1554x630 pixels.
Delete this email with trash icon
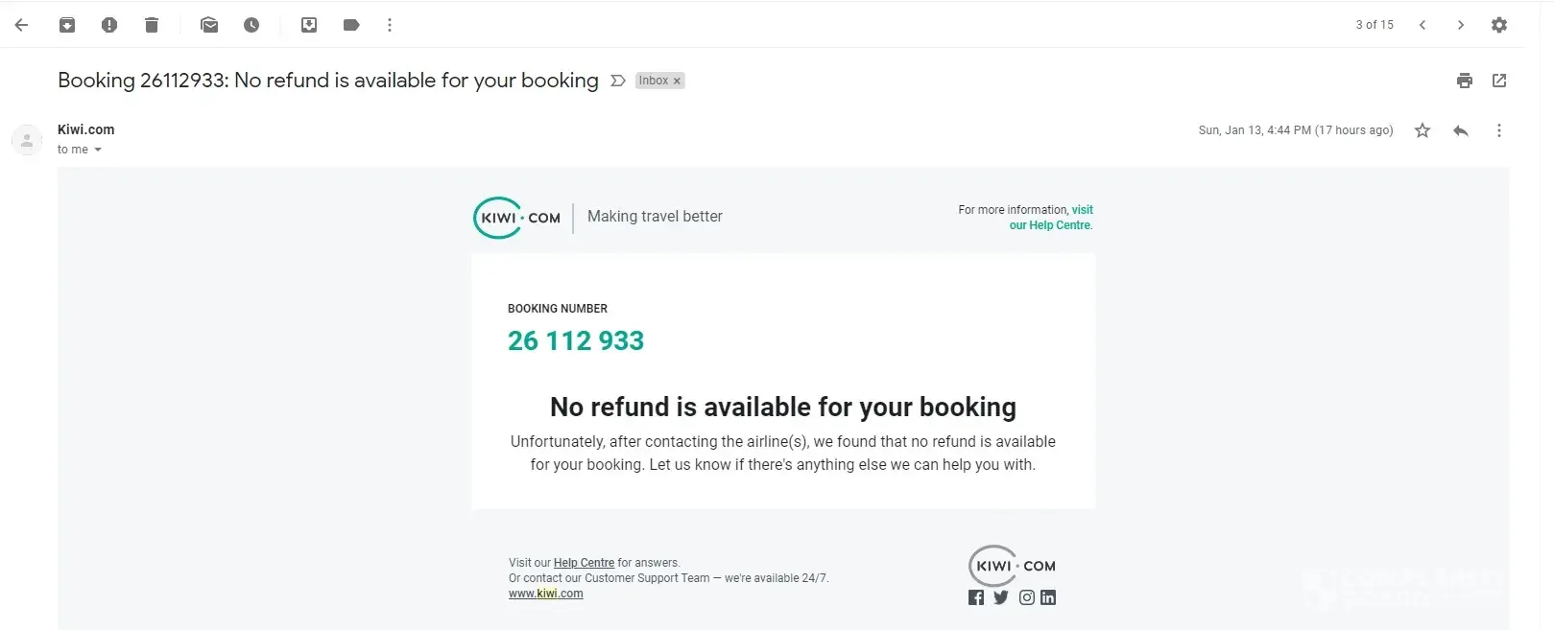coord(152,25)
